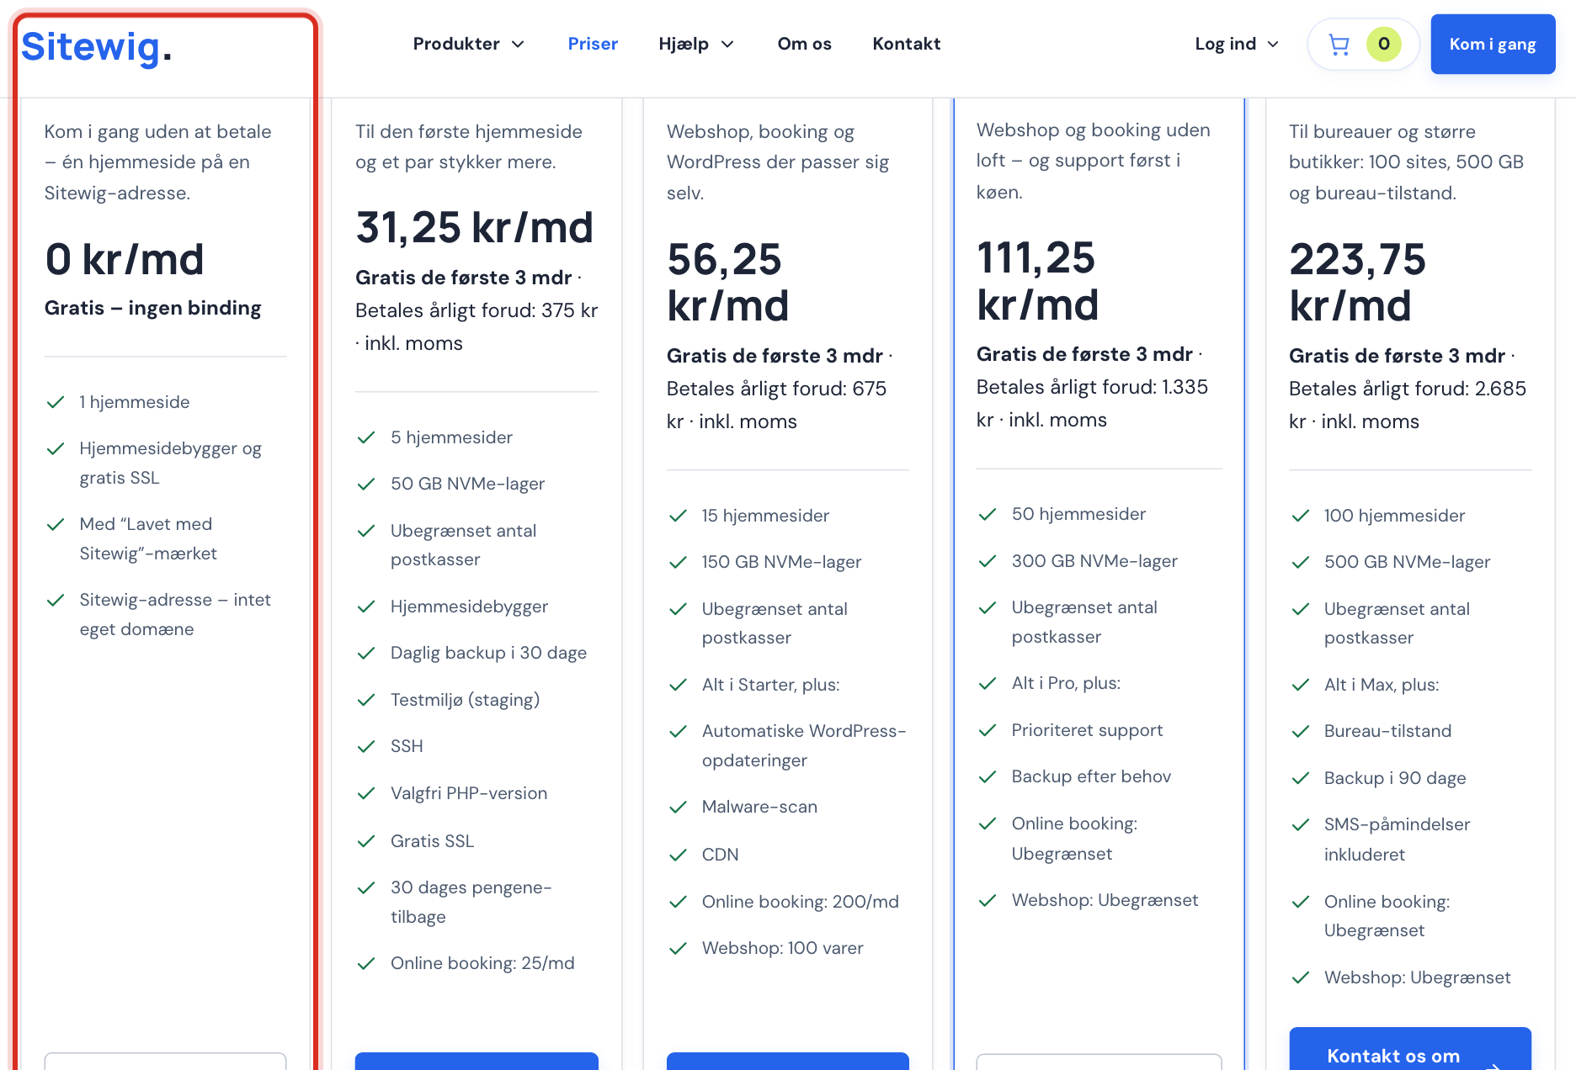This screenshot has height=1070, width=1576.
Task: Click the Valgfri PHP-version feature text
Action: (x=469, y=793)
